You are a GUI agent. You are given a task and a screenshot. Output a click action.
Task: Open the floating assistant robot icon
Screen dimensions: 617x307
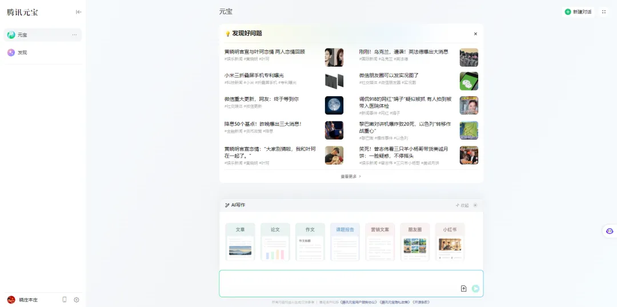click(610, 231)
